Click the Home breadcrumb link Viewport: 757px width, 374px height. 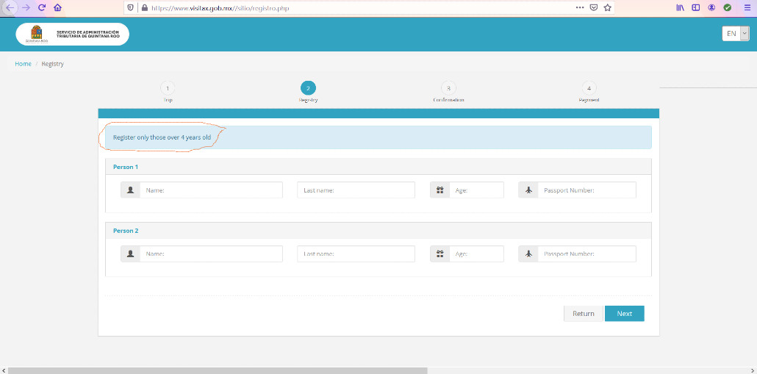[x=23, y=64]
